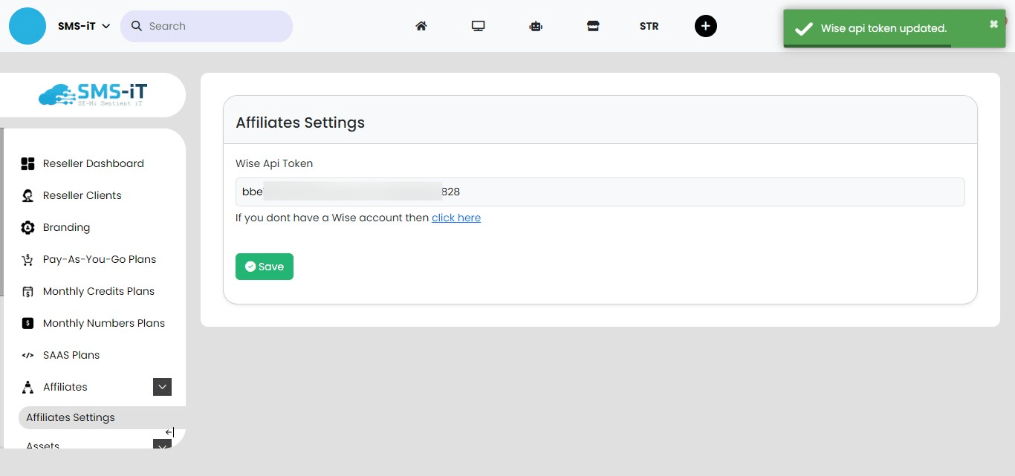
Task: Click the Monthly Numbers Plans dollar icon
Action: click(27, 322)
